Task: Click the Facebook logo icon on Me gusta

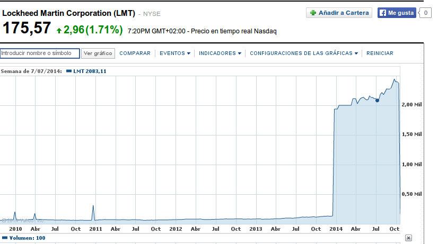Action: coord(383,13)
